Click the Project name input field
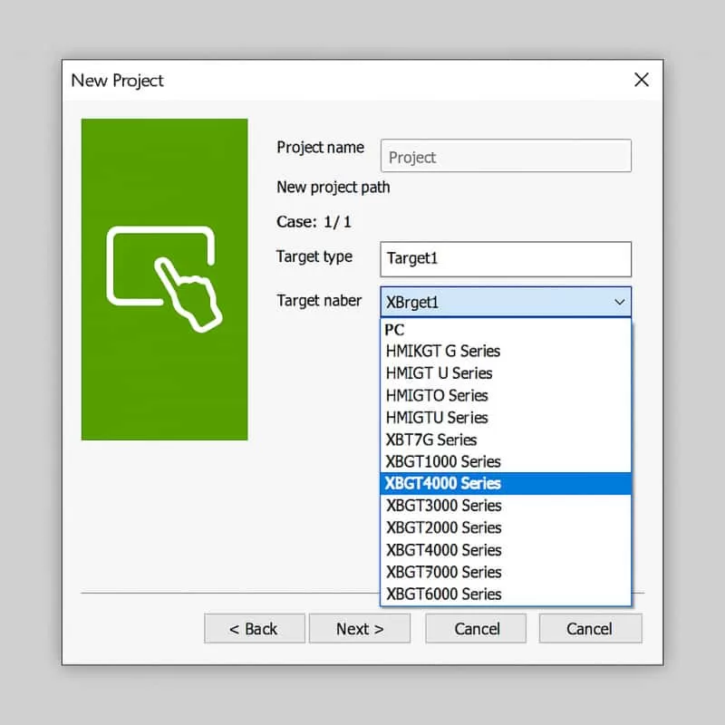725x725 pixels. click(506, 156)
